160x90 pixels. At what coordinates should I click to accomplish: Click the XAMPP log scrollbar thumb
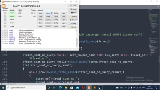click(x=77, y=42)
